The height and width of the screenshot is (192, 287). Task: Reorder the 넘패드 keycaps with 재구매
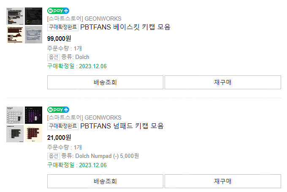(222, 181)
